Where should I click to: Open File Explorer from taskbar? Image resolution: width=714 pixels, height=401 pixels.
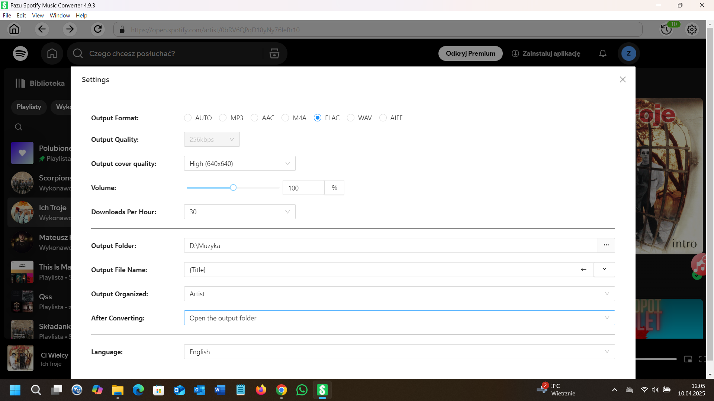(118, 390)
